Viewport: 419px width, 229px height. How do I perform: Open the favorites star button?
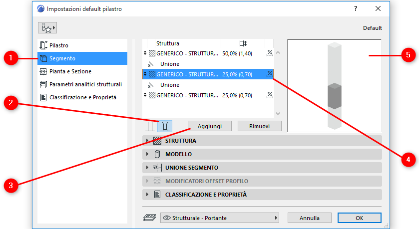[47, 28]
